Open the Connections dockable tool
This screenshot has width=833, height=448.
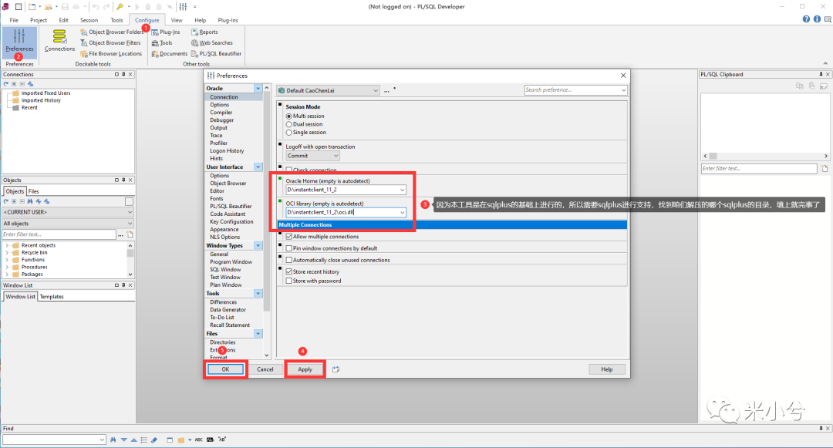(x=59, y=40)
